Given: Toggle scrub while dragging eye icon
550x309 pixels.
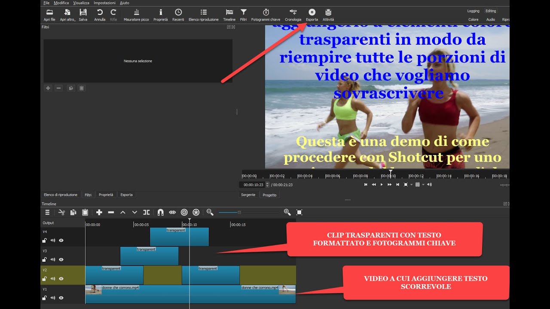Looking at the screenshot, I should 172,212.
